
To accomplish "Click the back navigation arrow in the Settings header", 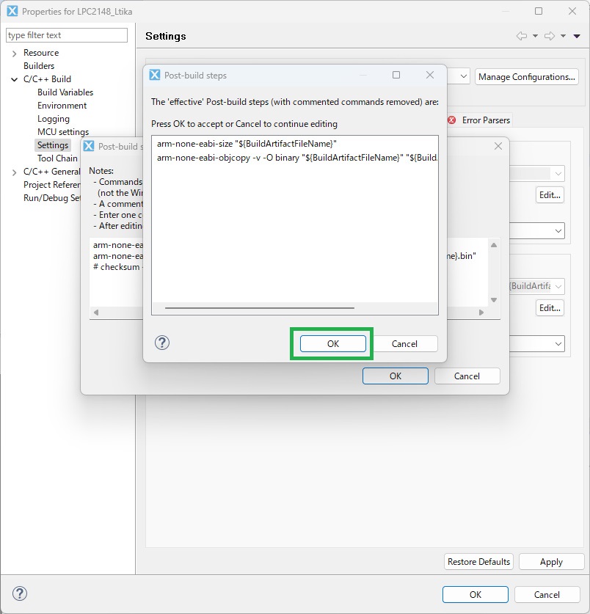I will [x=522, y=36].
